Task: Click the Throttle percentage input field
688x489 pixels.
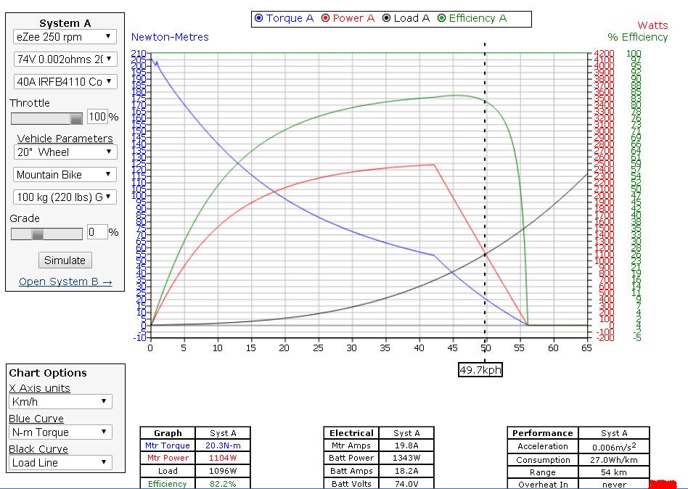Action: point(97,117)
